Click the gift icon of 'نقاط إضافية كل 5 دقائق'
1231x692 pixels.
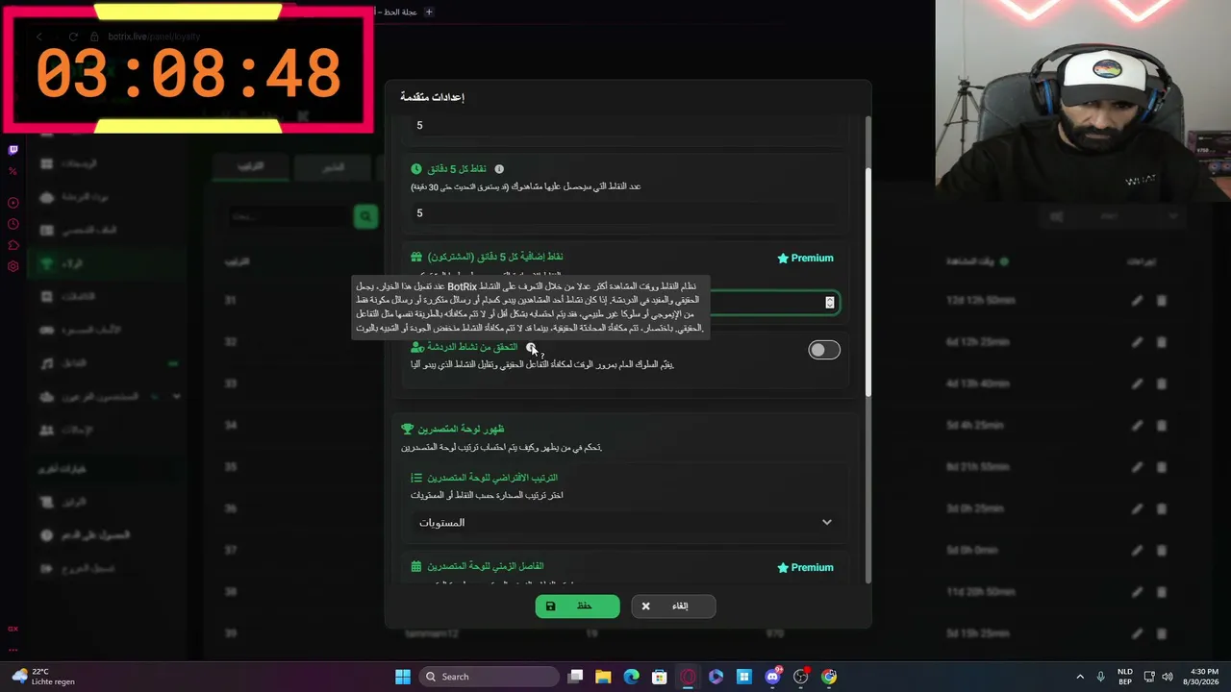(x=416, y=257)
